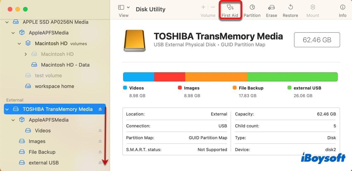Viewport: 352px width, 171px height.
Task: Collapse the TOSHIBA TransMemory Media tree
Action: pyautogui.click(x=7, y=109)
